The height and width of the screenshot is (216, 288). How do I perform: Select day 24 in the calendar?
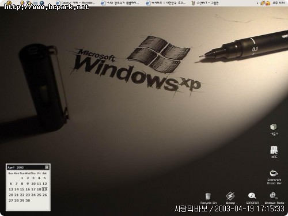[x=33, y=195]
